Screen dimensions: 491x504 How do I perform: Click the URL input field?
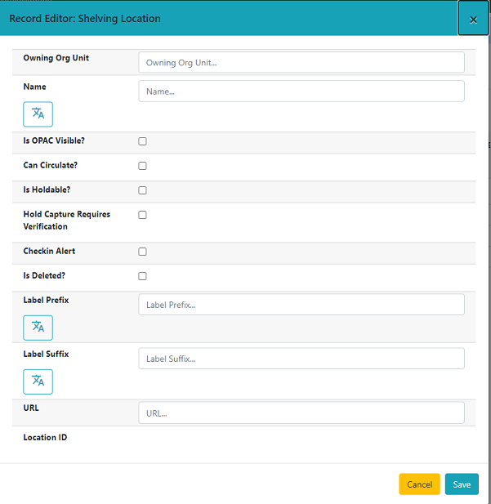pyautogui.click(x=301, y=413)
